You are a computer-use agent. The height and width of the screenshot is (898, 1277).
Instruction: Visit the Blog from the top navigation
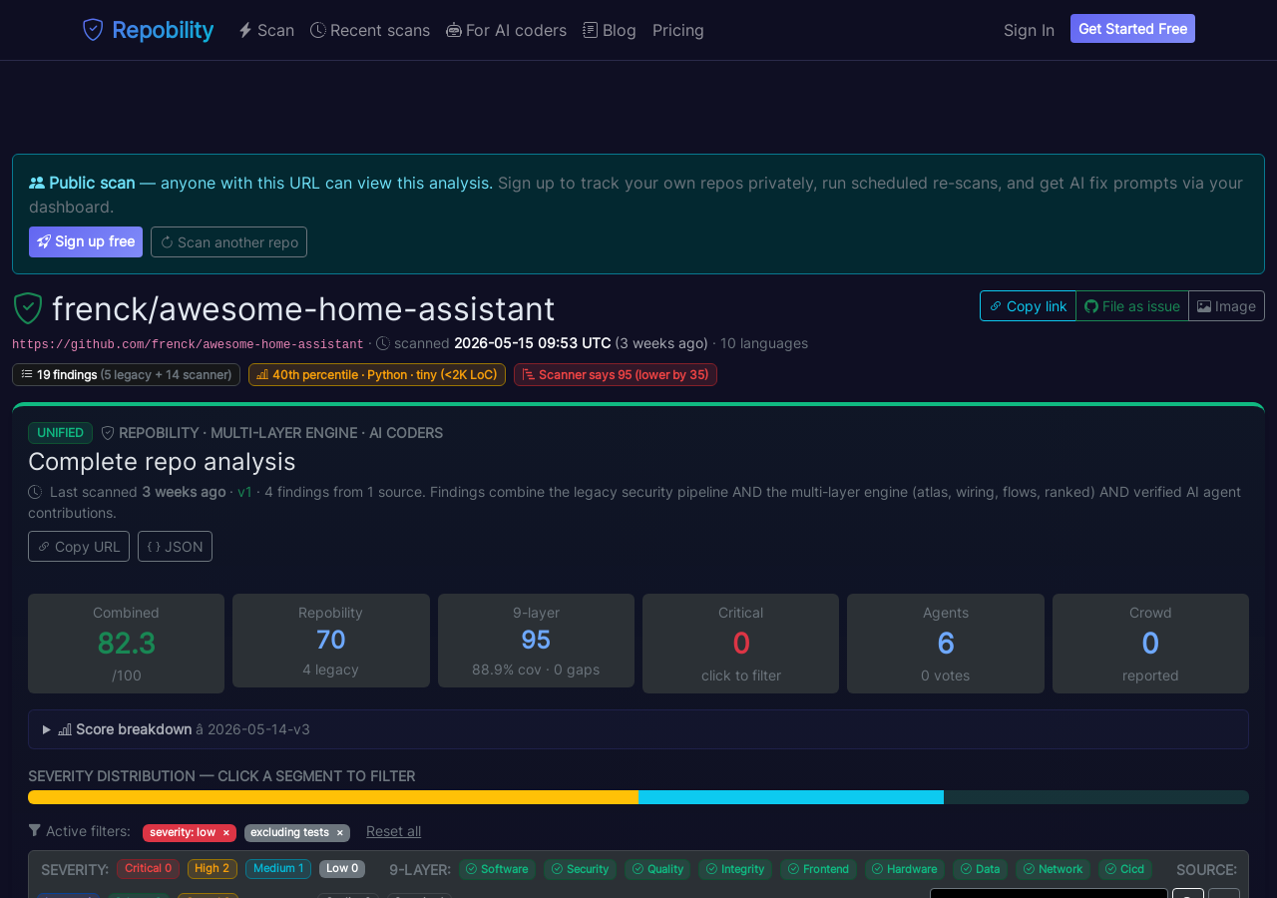610,30
